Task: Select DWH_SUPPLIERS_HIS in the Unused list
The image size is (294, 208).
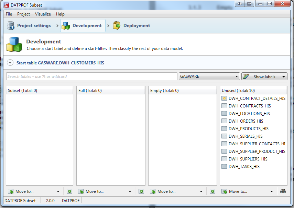Action: 248,159
